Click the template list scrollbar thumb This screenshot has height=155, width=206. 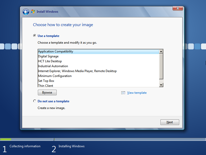click(161, 66)
